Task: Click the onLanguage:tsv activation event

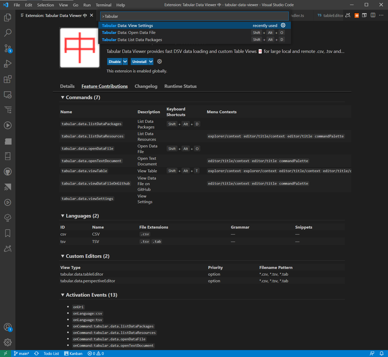Action: click(88, 320)
